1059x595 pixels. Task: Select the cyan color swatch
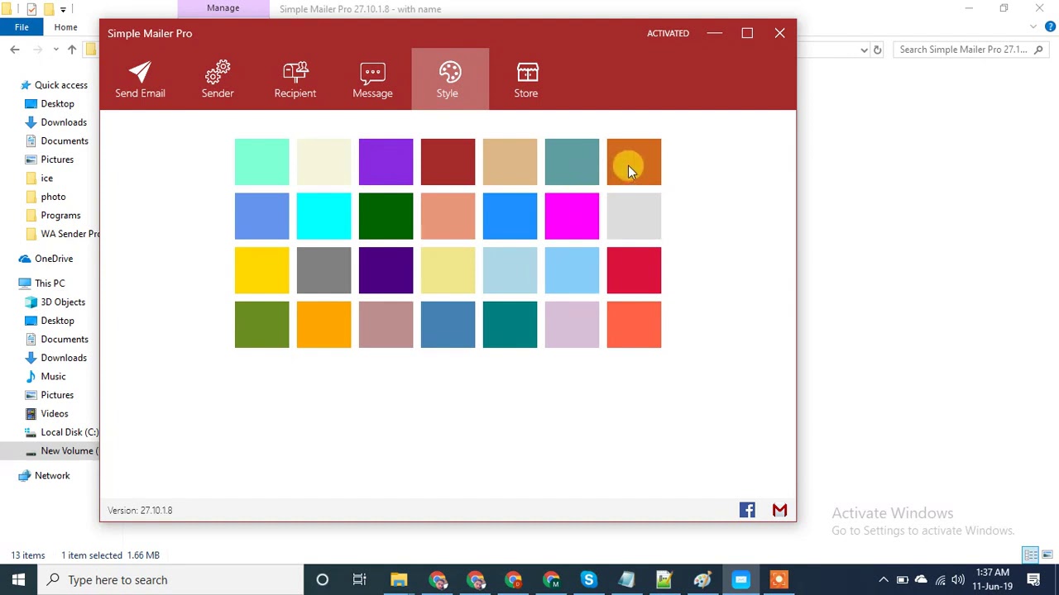click(323, 217)
